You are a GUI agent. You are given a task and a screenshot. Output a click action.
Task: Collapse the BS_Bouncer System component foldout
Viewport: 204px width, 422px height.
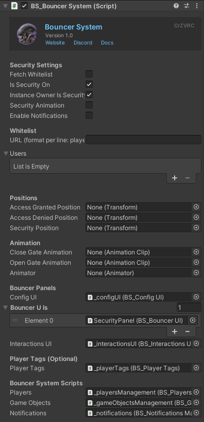coord(5,6)
